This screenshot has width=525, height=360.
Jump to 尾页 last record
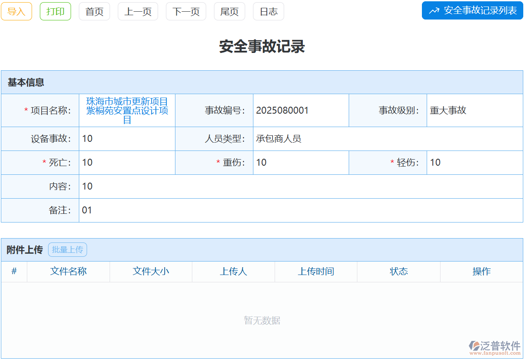click(229, 11)
